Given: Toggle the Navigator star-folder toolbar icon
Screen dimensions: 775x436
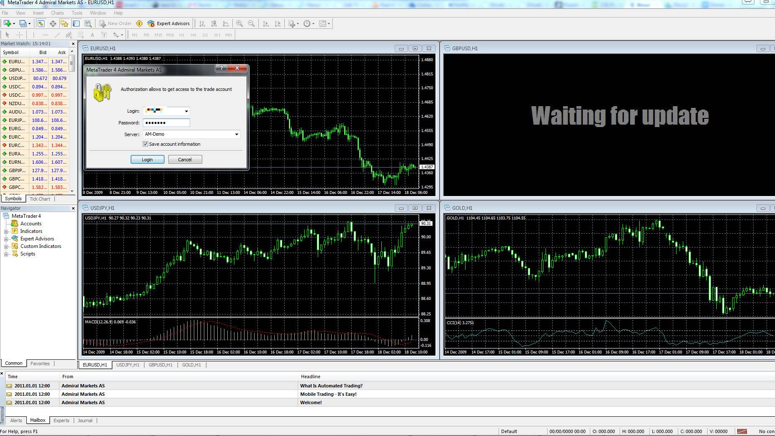Looking at the screenshot, I should pos(64,23).
